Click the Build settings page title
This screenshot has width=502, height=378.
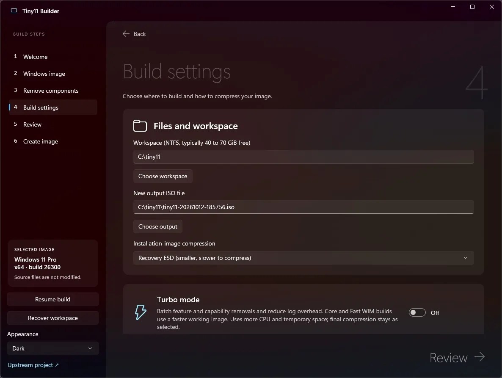[177, 72]
